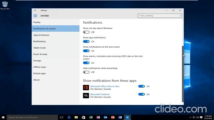Open the Recycle Bin desktop icon
214x120 pixels.
[5, 5]
